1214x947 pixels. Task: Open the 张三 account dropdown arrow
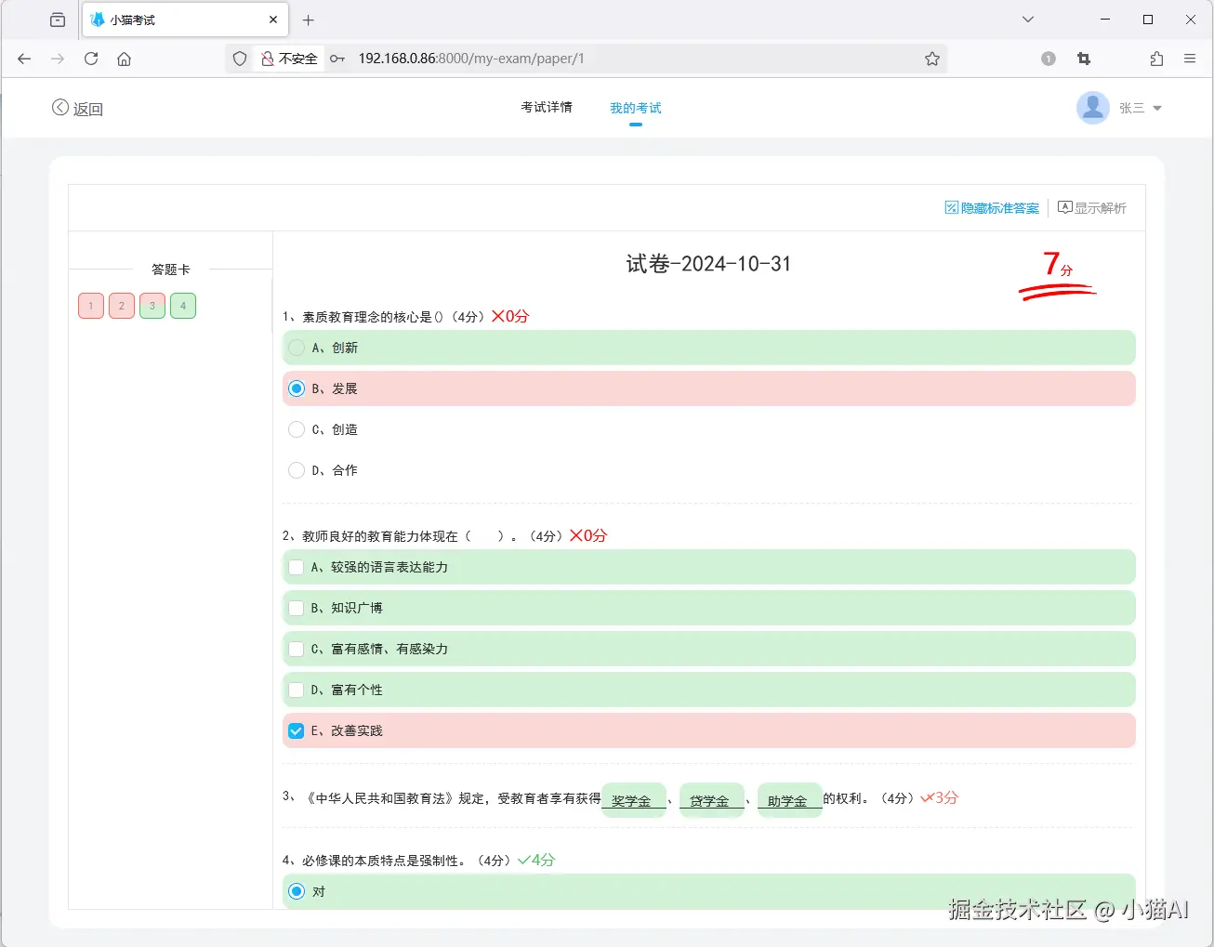pos(1156,108)
